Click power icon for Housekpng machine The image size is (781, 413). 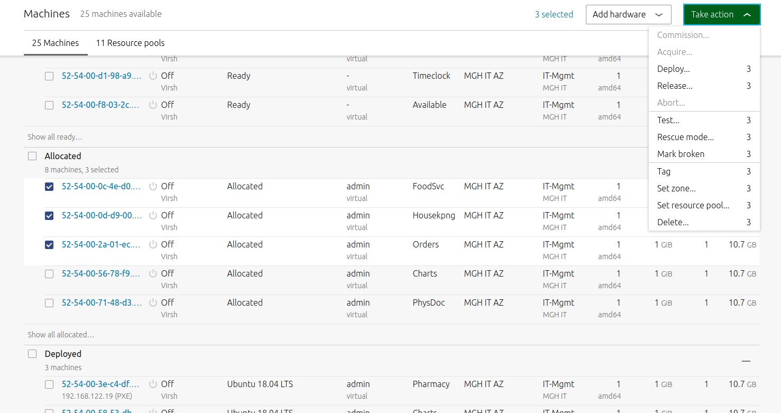pyautogui.click(x=153, y=216)
